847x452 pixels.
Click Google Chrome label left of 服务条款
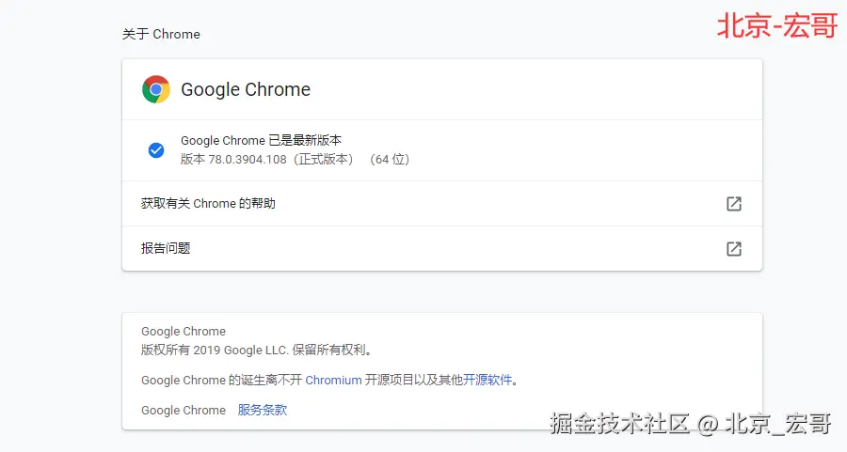pos(184,410)
